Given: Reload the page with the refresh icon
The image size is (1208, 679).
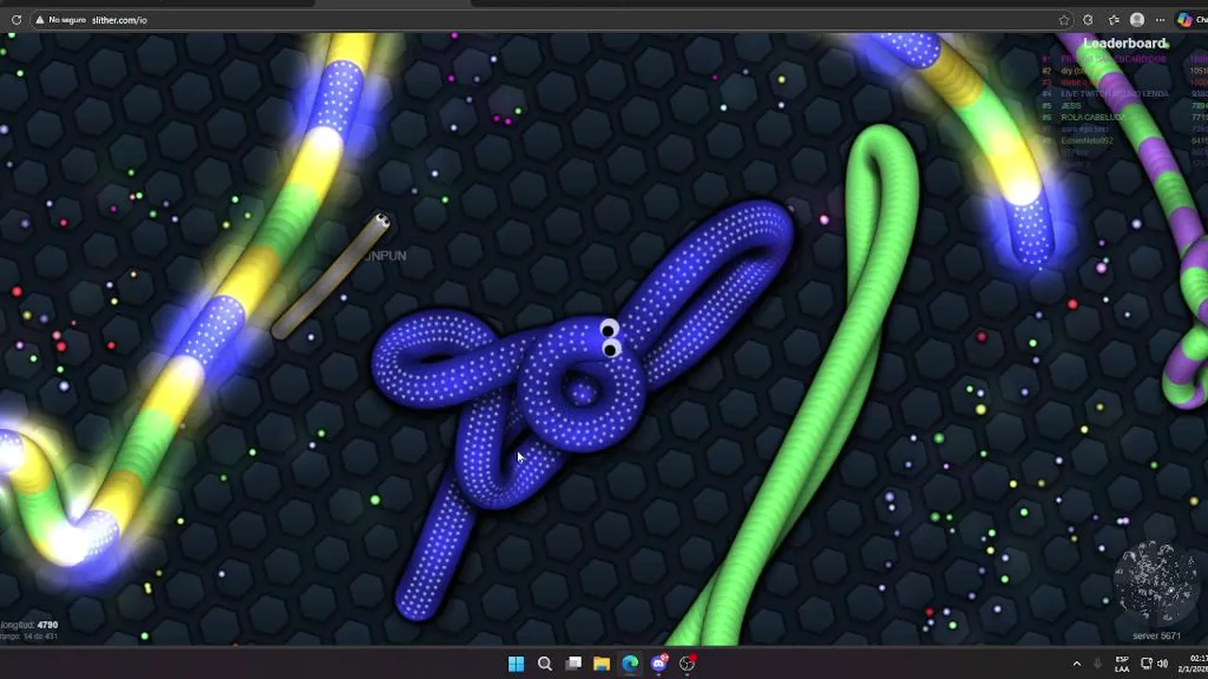Looking at the screenshot, I should coord(16,20).
